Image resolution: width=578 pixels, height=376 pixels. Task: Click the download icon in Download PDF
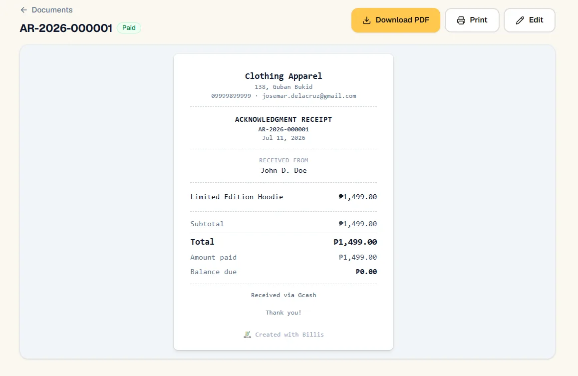(366, 20)
